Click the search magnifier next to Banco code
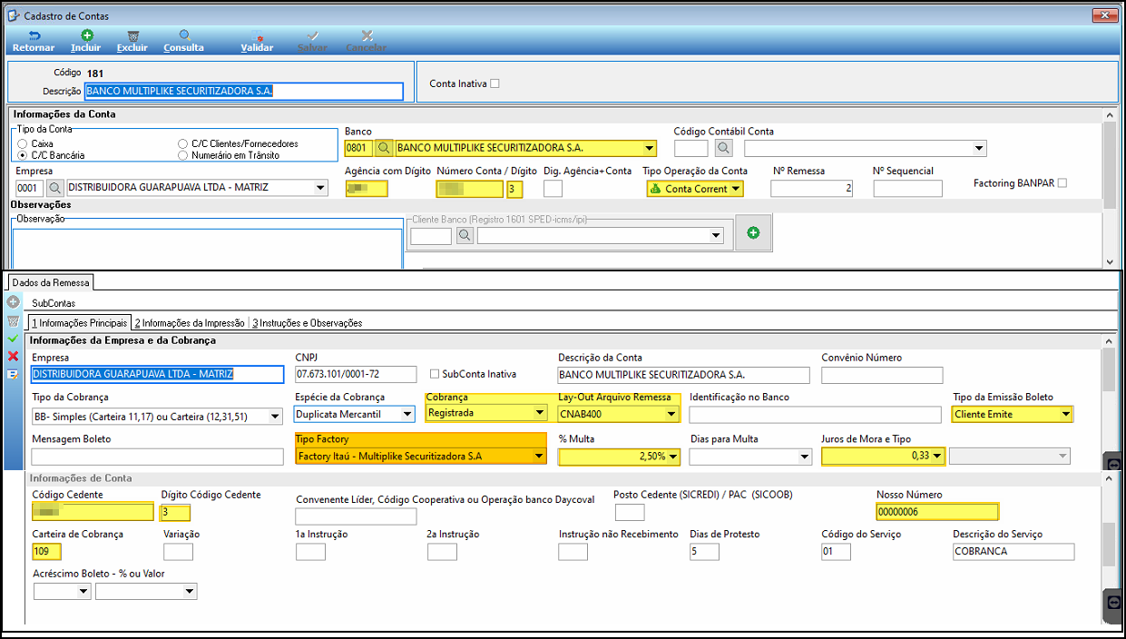Image resolution: width=1126 pixels, height=639 pixels. pyautogui.click(x=384, y=148)
